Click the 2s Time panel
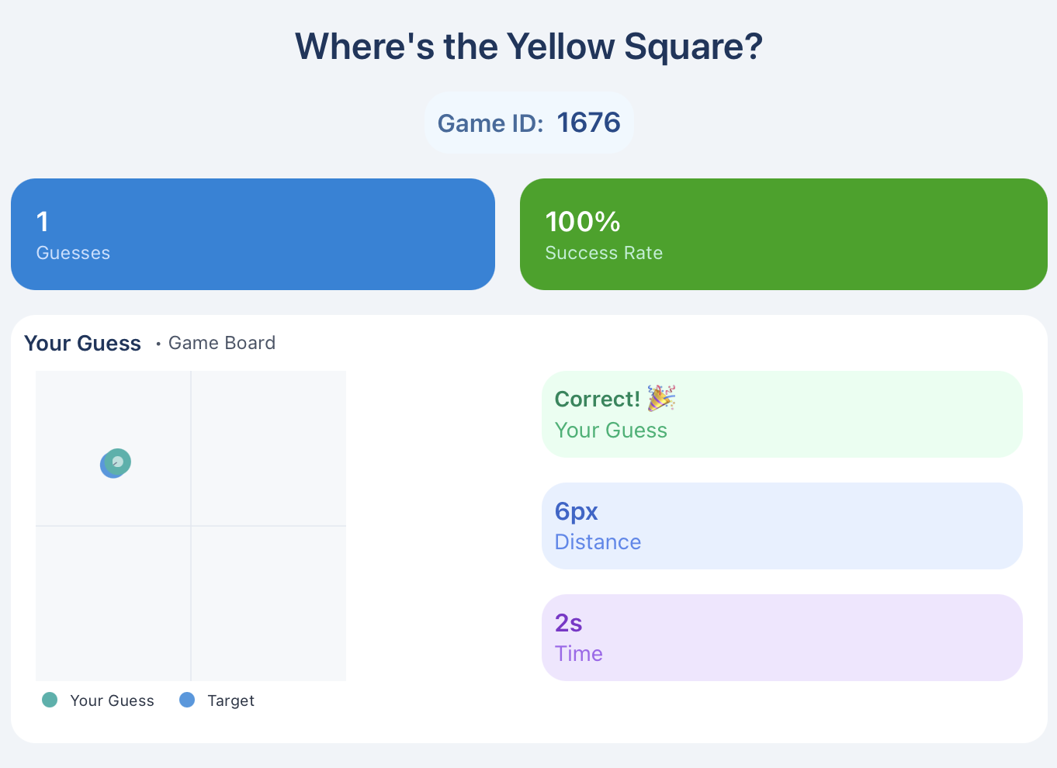The width and height of the screenshot is (1057, 768). click(781, 638)
